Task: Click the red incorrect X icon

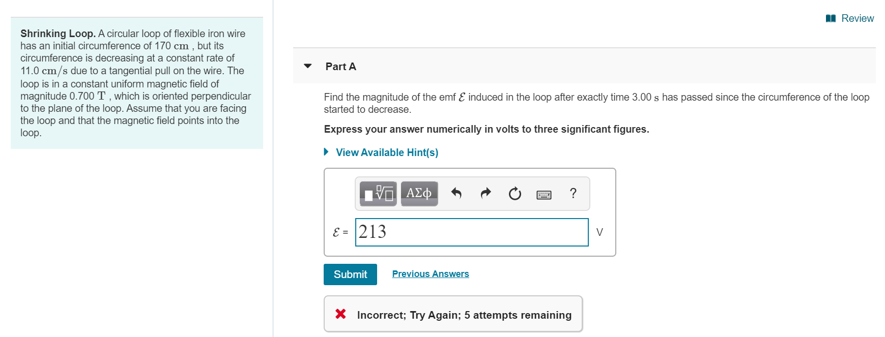Action: 341,314
